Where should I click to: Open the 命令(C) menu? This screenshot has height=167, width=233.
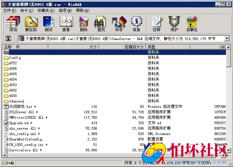point(27,11)
